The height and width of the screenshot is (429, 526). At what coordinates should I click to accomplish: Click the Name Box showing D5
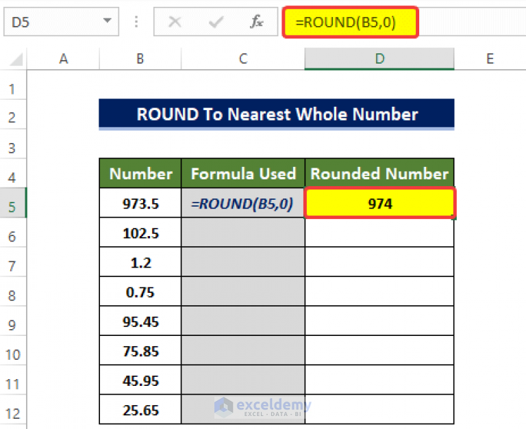coord(61,22)
